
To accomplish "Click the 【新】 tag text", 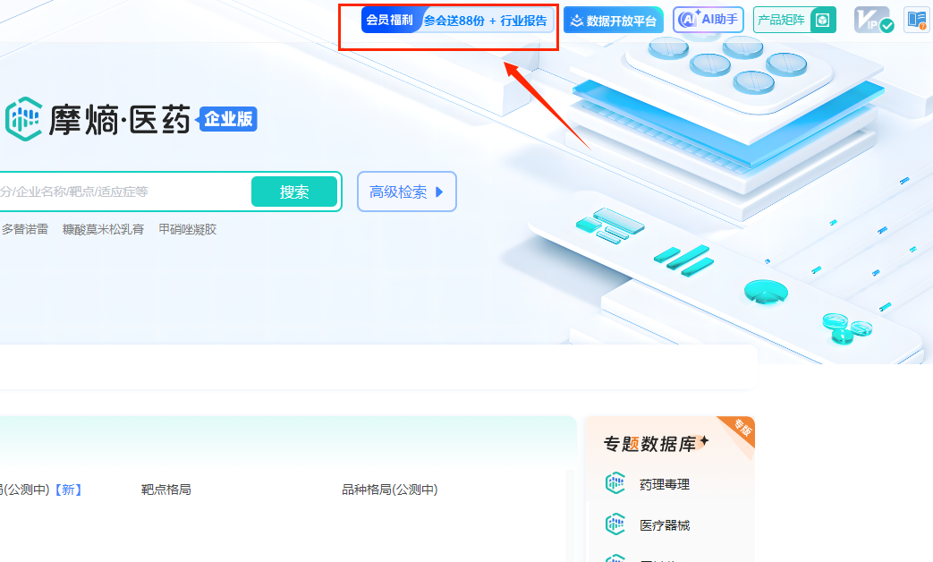I will 68,490.
